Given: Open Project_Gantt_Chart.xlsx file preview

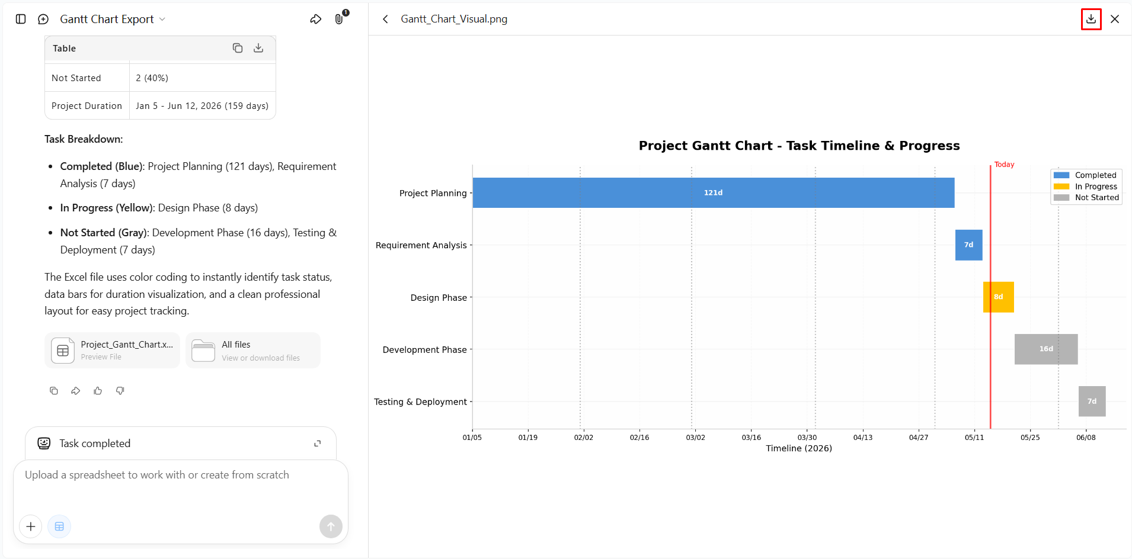Looking at the screenshot, I should [x=113, y=350].
